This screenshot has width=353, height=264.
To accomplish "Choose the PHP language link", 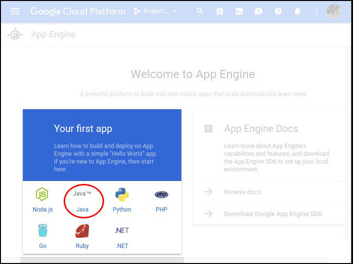I will coord(161,209).
